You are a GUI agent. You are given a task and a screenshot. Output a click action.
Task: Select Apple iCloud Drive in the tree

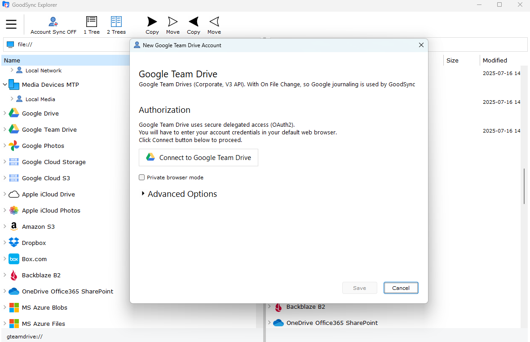coord(48,194)
